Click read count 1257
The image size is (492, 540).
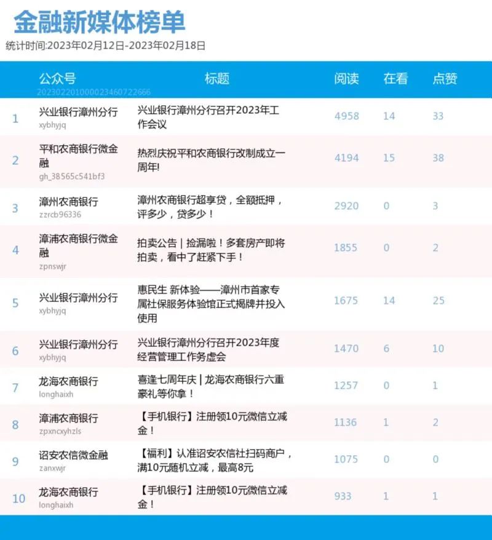pos(346,386)
